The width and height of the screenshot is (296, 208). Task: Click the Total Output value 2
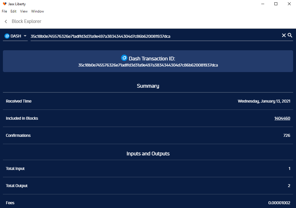tap(289, 186)
